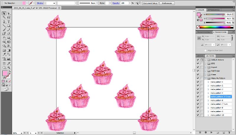Image resolution: width=236 pixels, height=135 pixels.
Task: Toggle checkbox for EPS action set
Action: click(x=198, y=63)
